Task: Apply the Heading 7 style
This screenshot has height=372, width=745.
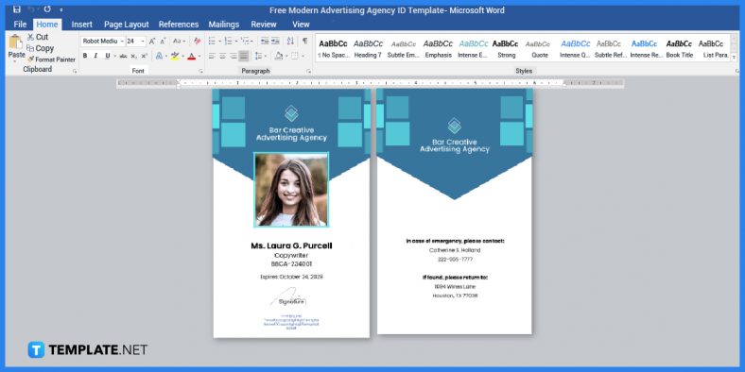Action: point(368,48)
